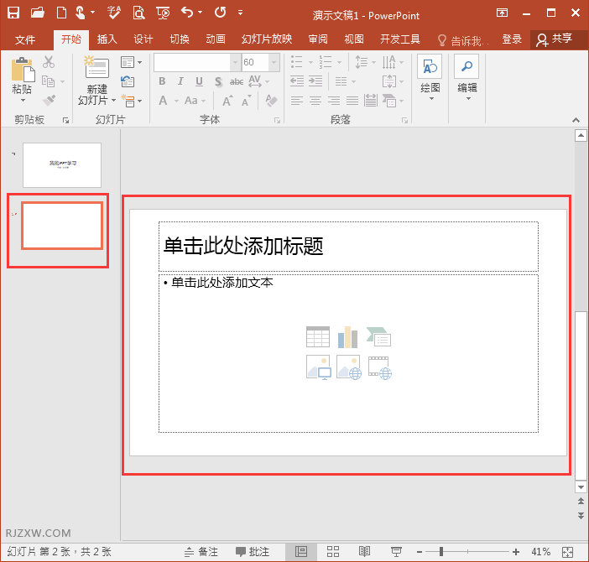Cut selection with the scissors icon
This screenshot has height=562, width=589.
pyautogui.click(x=49, y=62)
